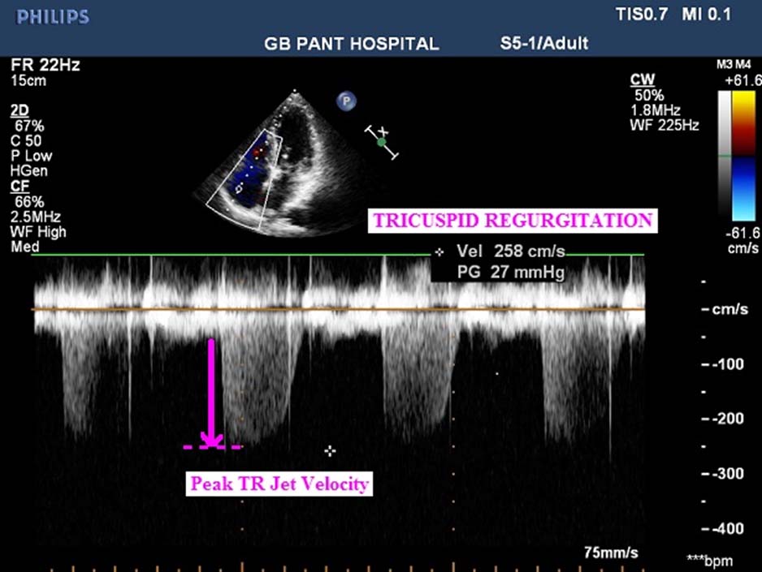The width and height of the screenshot is (762, 572).
Task: Select the 2D imaging mode indicator
Action: click(x=19, y=110)
